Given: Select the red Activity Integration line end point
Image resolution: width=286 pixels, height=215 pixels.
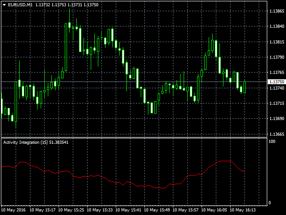Looking at the screenshot, I should point(244,171).
